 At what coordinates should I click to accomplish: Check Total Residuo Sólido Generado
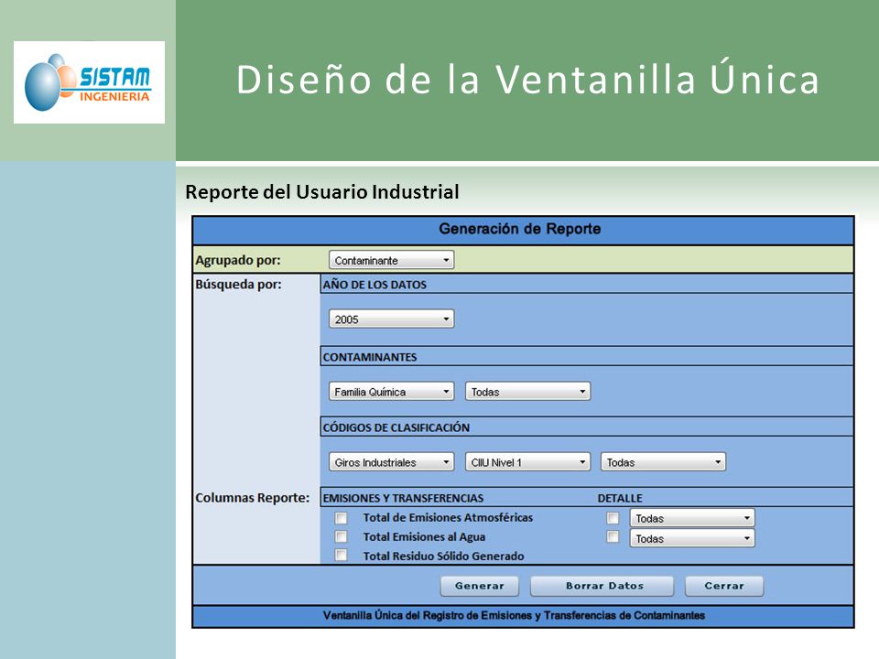click(341, 556)
